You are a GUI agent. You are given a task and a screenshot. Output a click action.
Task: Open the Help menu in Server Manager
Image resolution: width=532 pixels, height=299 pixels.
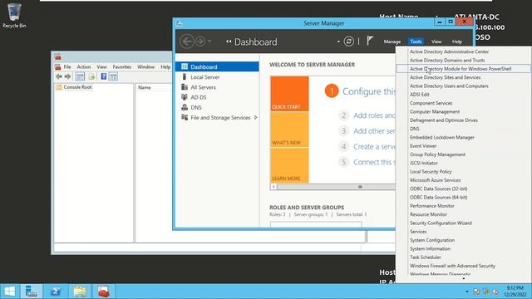pos(457,42)
